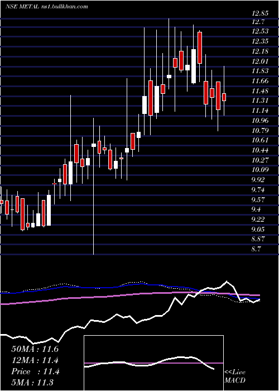Click the 10.09 price axis label
This screenshot has width=279, height=391.
(261, 170)
